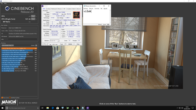Click the Tools button in CPU-Z
Screen dimensions: 196x110
(61, 44)
